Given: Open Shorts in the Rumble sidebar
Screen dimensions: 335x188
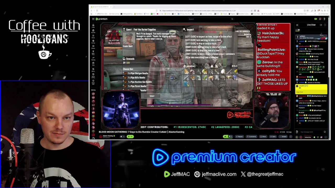Looking at the screenshot, I should point(93,36).
